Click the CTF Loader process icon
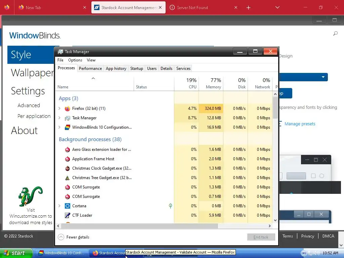 point(67,215)
